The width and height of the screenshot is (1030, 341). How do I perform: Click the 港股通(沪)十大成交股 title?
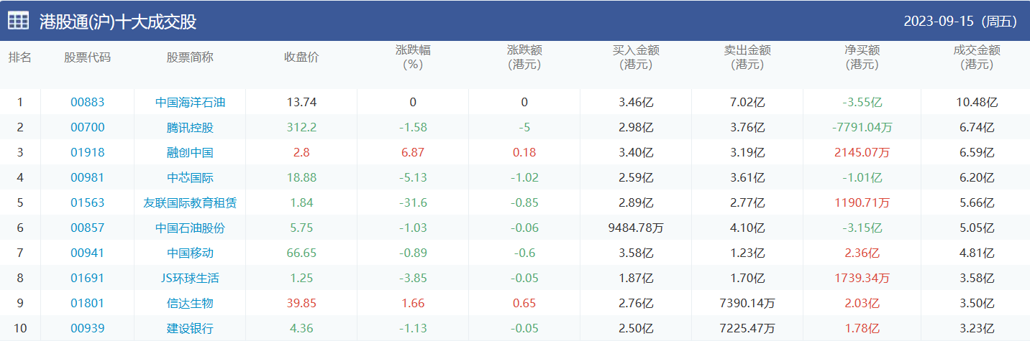(118, 22)
